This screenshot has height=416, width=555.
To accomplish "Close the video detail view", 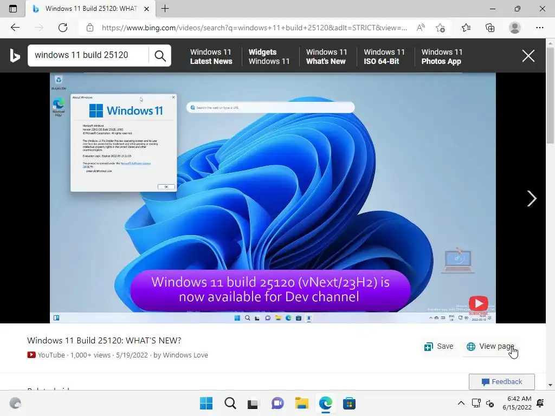I will pyautogui.click(x=528, y=56).
